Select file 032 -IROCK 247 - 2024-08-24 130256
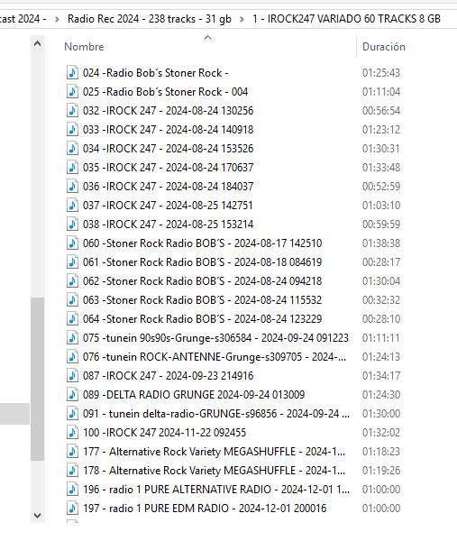The width and height of the screenshot is (457, 541). point(169,111)
